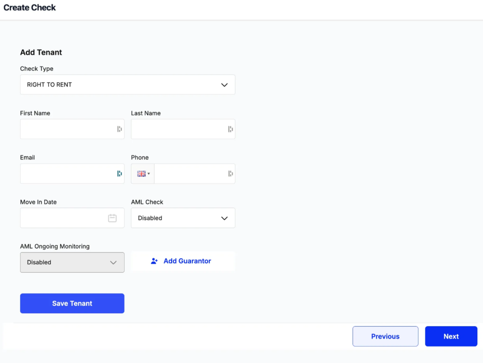483x363 pixels.
Task: Open the AML Check dropdown
Action: [183, 218]
